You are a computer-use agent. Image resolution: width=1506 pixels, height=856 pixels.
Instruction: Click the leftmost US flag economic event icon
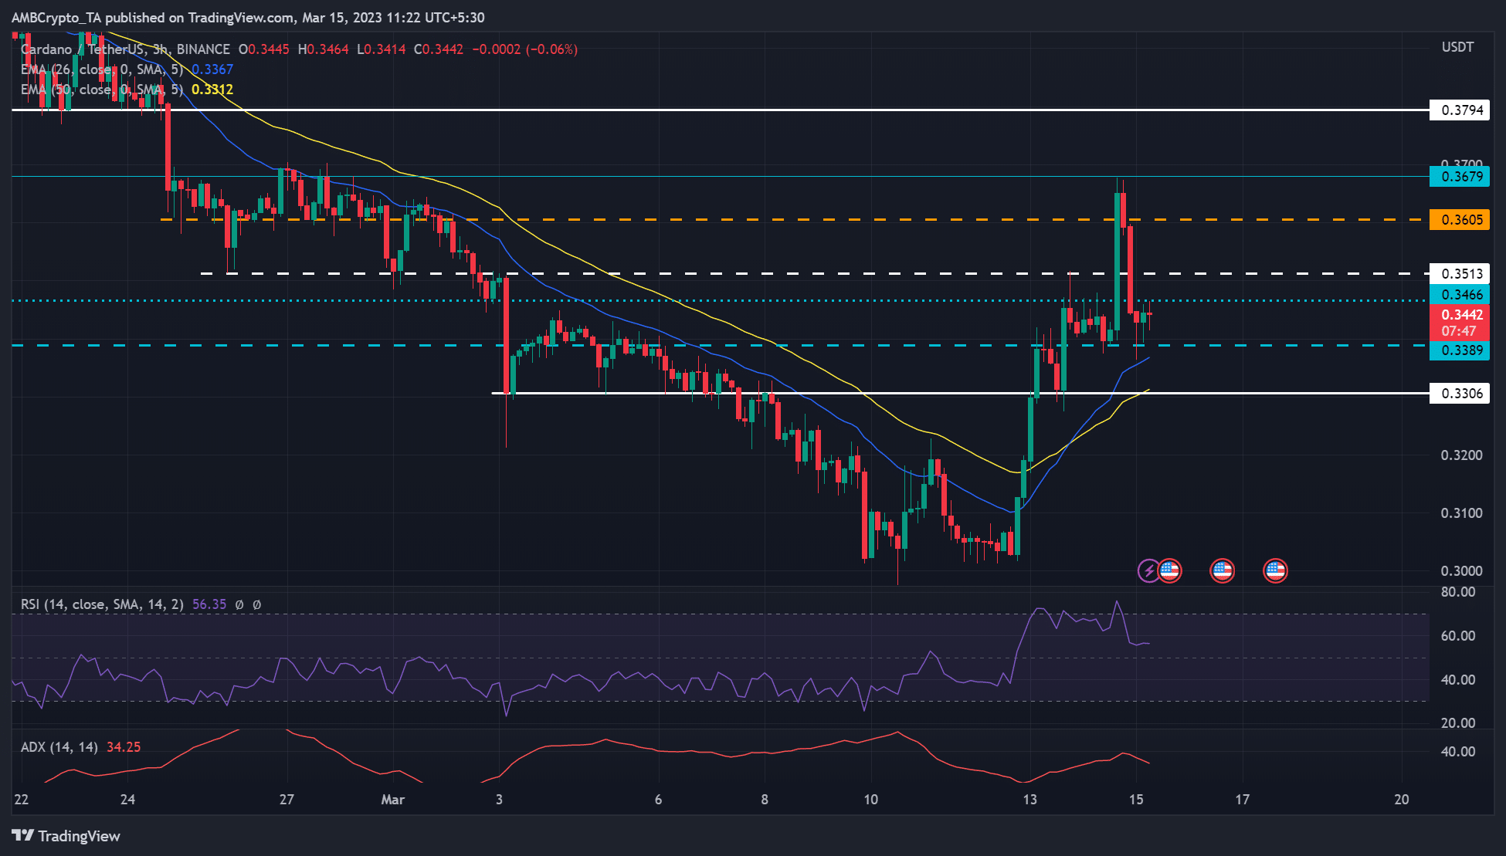[1171, 571]
